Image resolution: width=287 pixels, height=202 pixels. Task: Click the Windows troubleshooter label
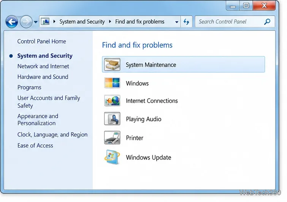(137, 83)
